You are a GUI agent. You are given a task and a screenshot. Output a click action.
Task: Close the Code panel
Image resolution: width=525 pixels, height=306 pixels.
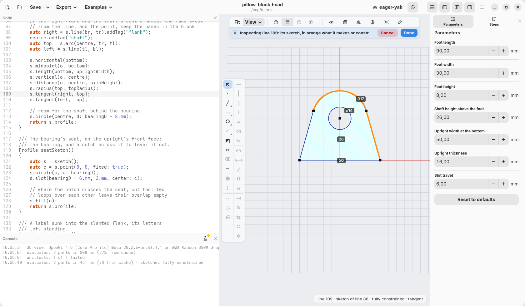tap(215, 18)
